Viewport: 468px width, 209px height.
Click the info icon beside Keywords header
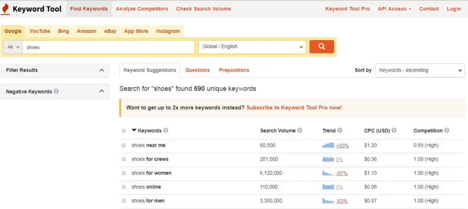166,130
